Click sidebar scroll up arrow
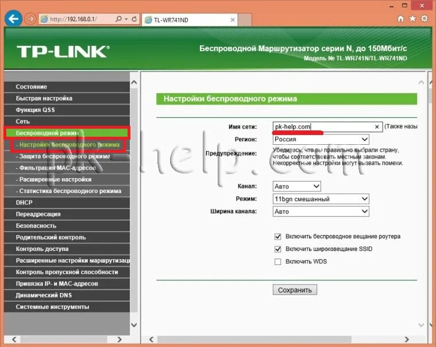The width and height of the screenshot is (436, 347). [x=134, y=82]
